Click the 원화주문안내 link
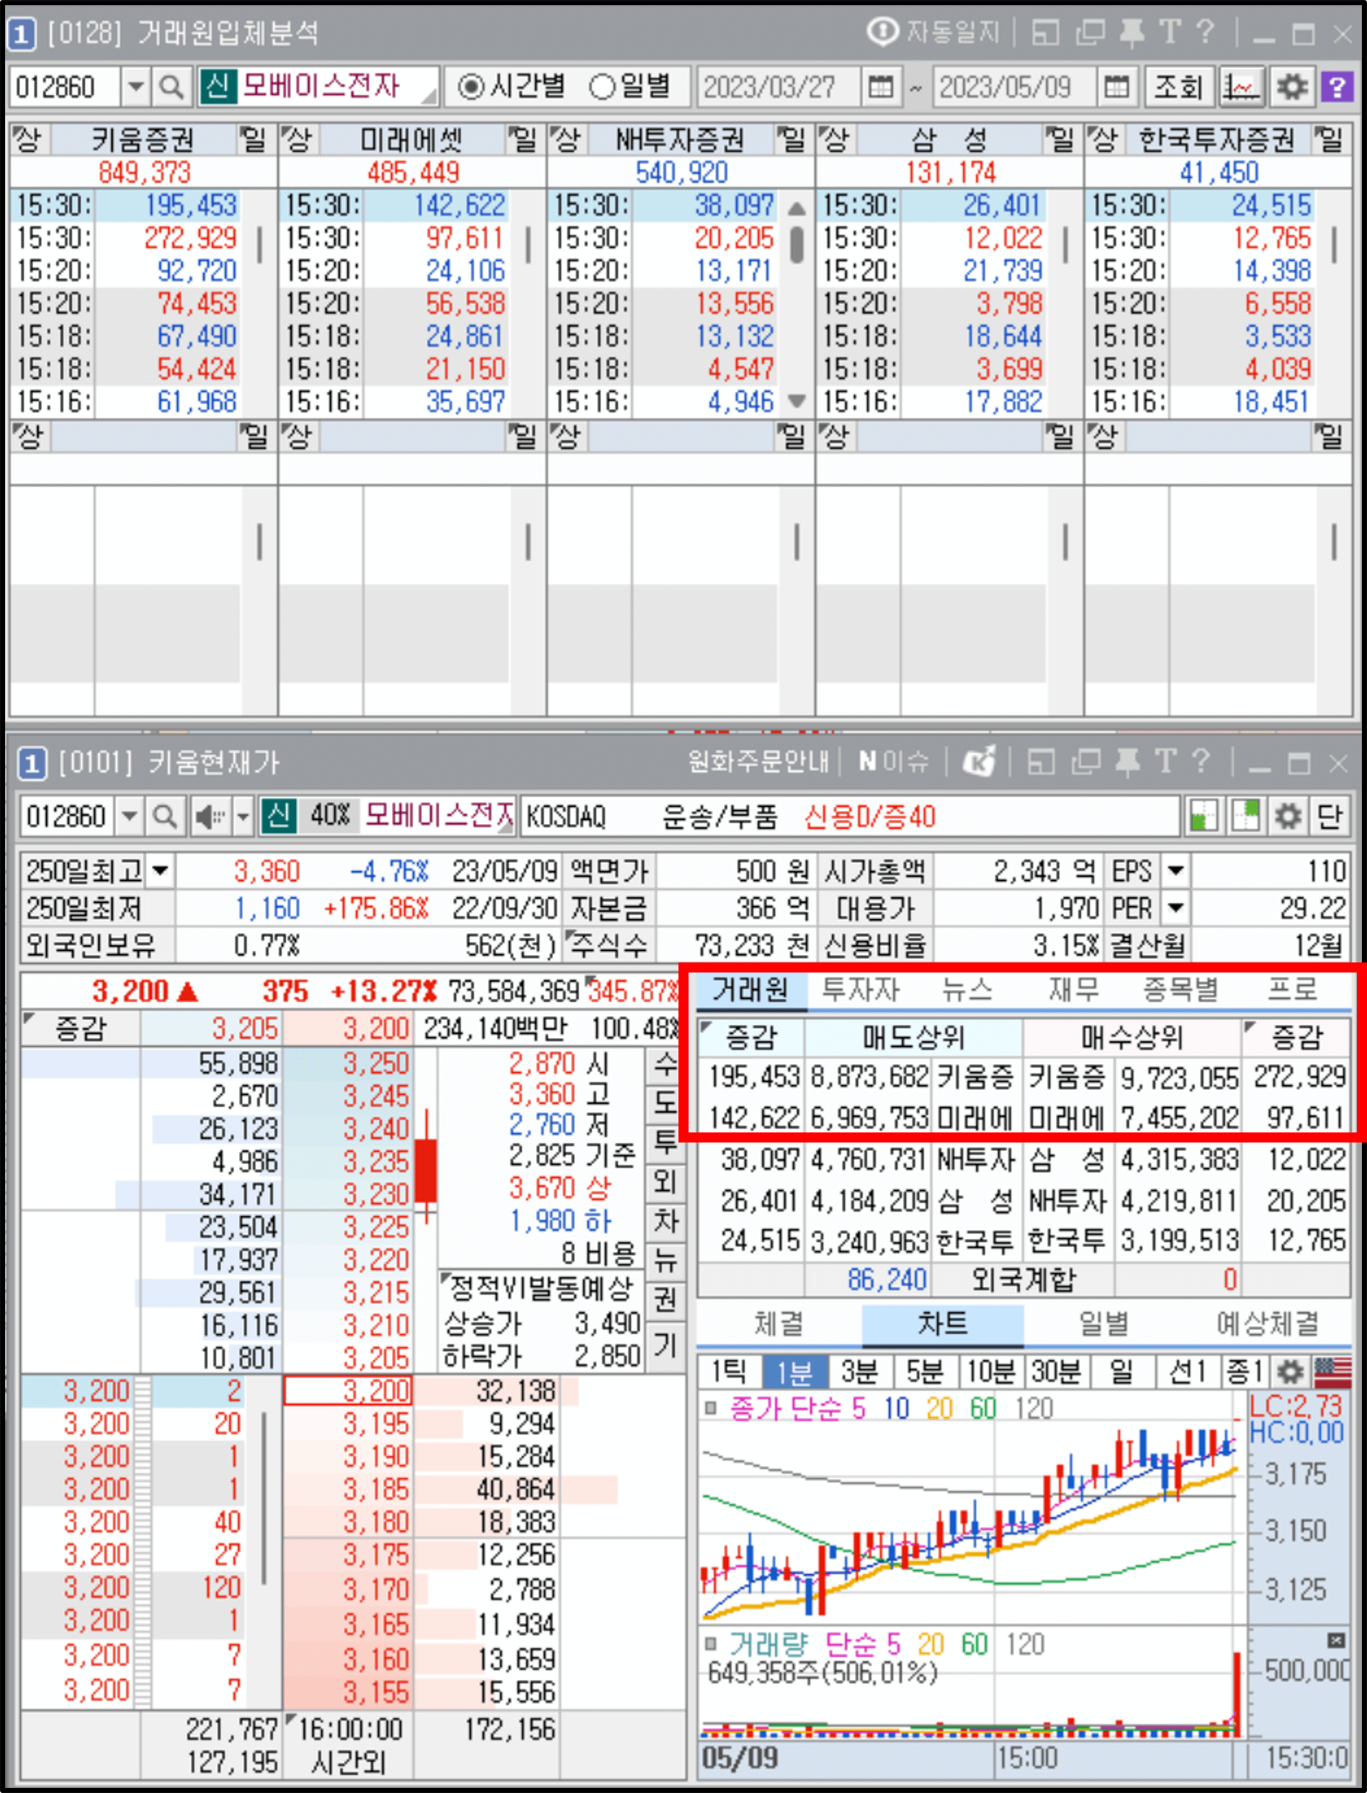This screenshot has height=1793, width=1367. (758, 763)
